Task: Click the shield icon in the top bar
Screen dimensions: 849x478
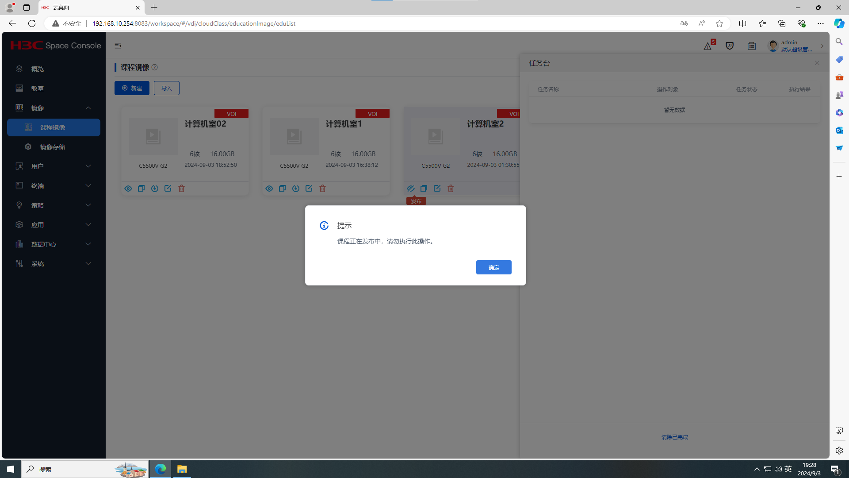Action: 730,46
